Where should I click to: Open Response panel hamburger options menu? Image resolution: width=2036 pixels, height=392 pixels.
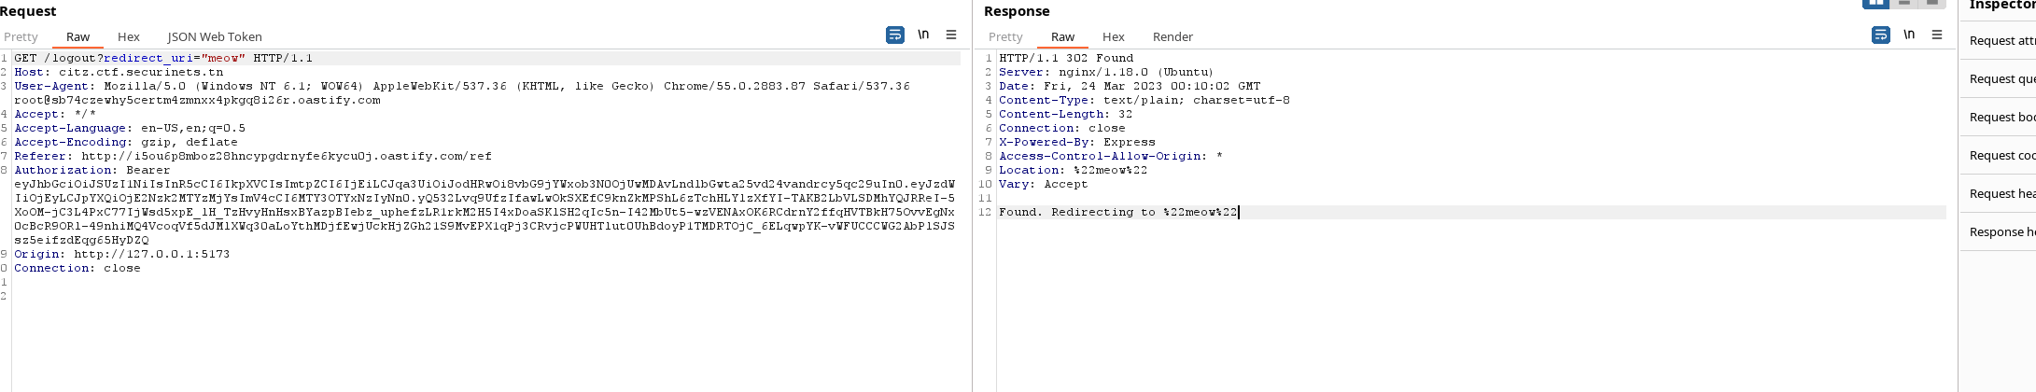(1937, 35)
